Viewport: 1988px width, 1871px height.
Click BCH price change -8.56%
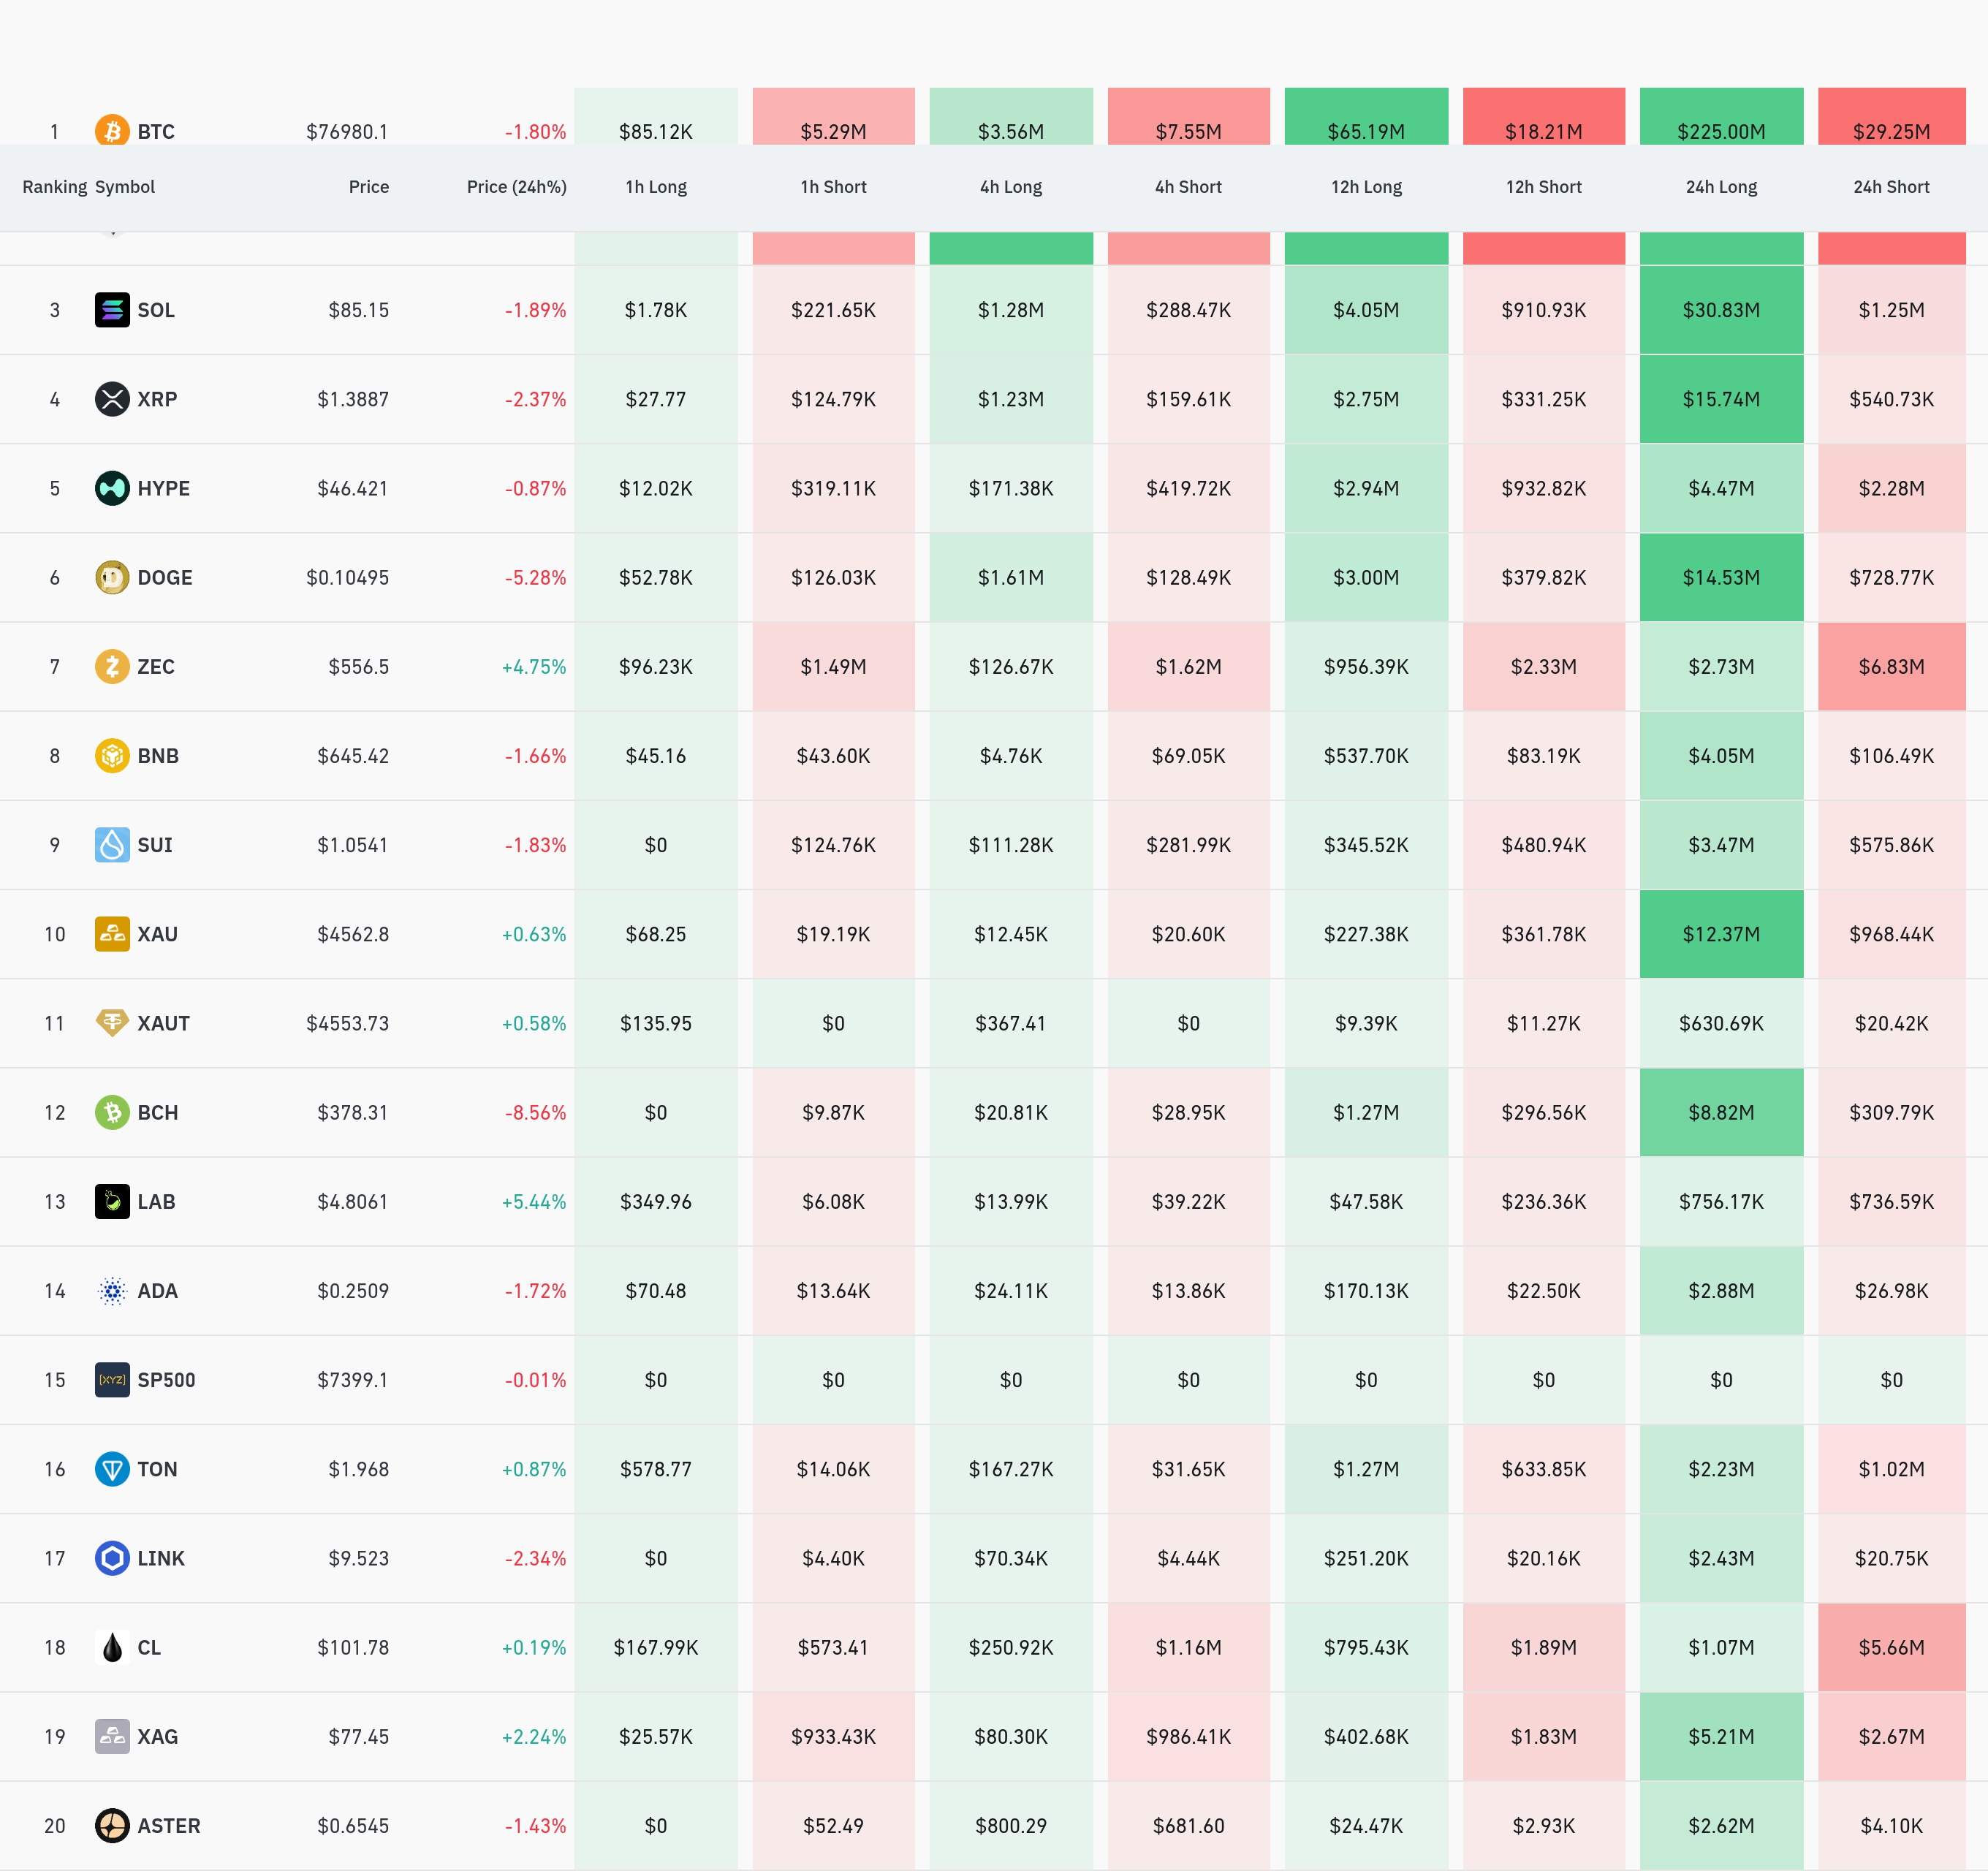click(535, 1113)
